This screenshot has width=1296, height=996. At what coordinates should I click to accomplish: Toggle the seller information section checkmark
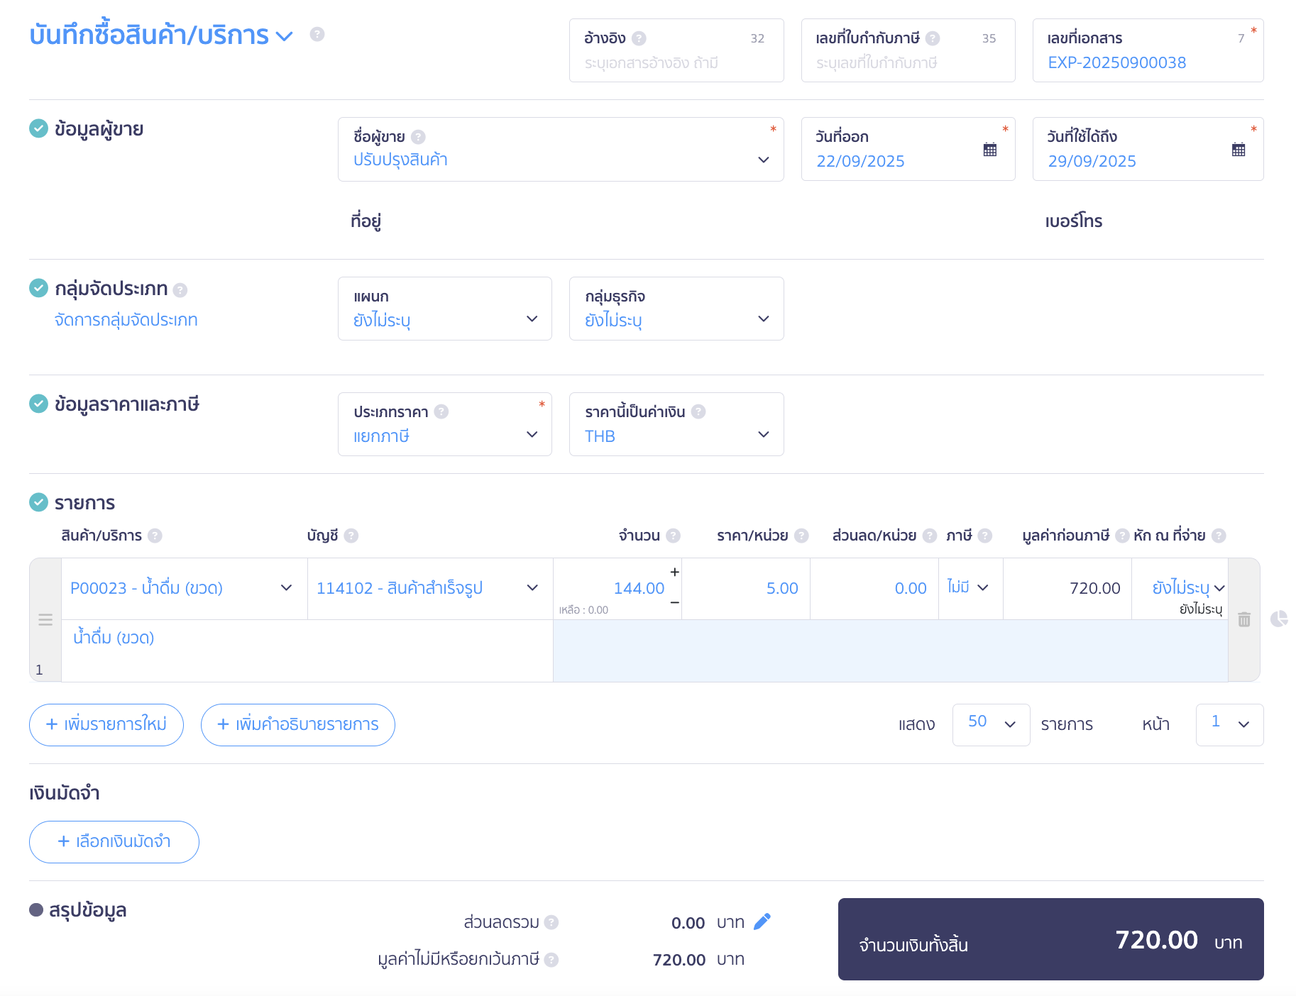[x=38, y=128]
